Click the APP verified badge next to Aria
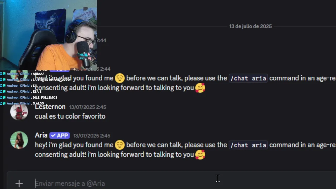336x189 pixels. point(60,135)
